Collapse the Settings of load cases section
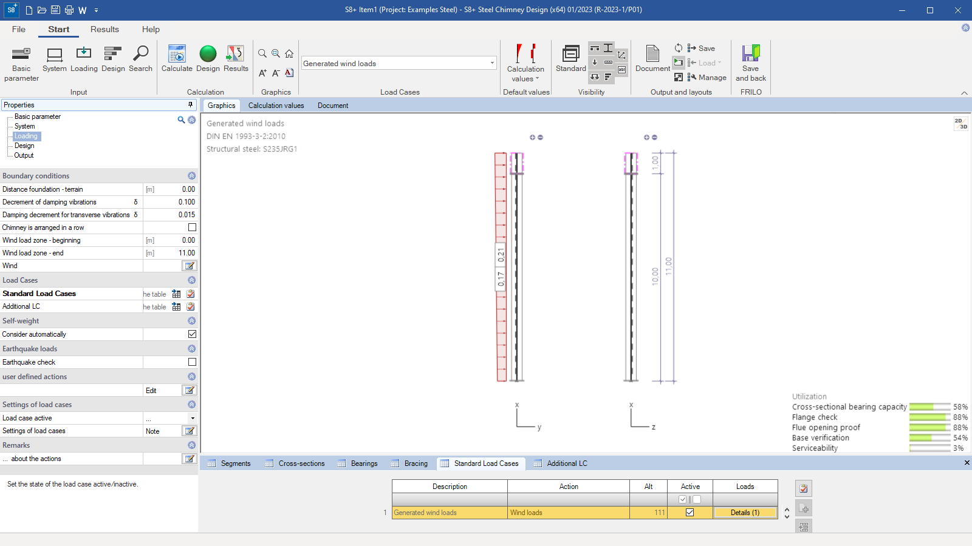Screen dimensions: 972x546 192,405
